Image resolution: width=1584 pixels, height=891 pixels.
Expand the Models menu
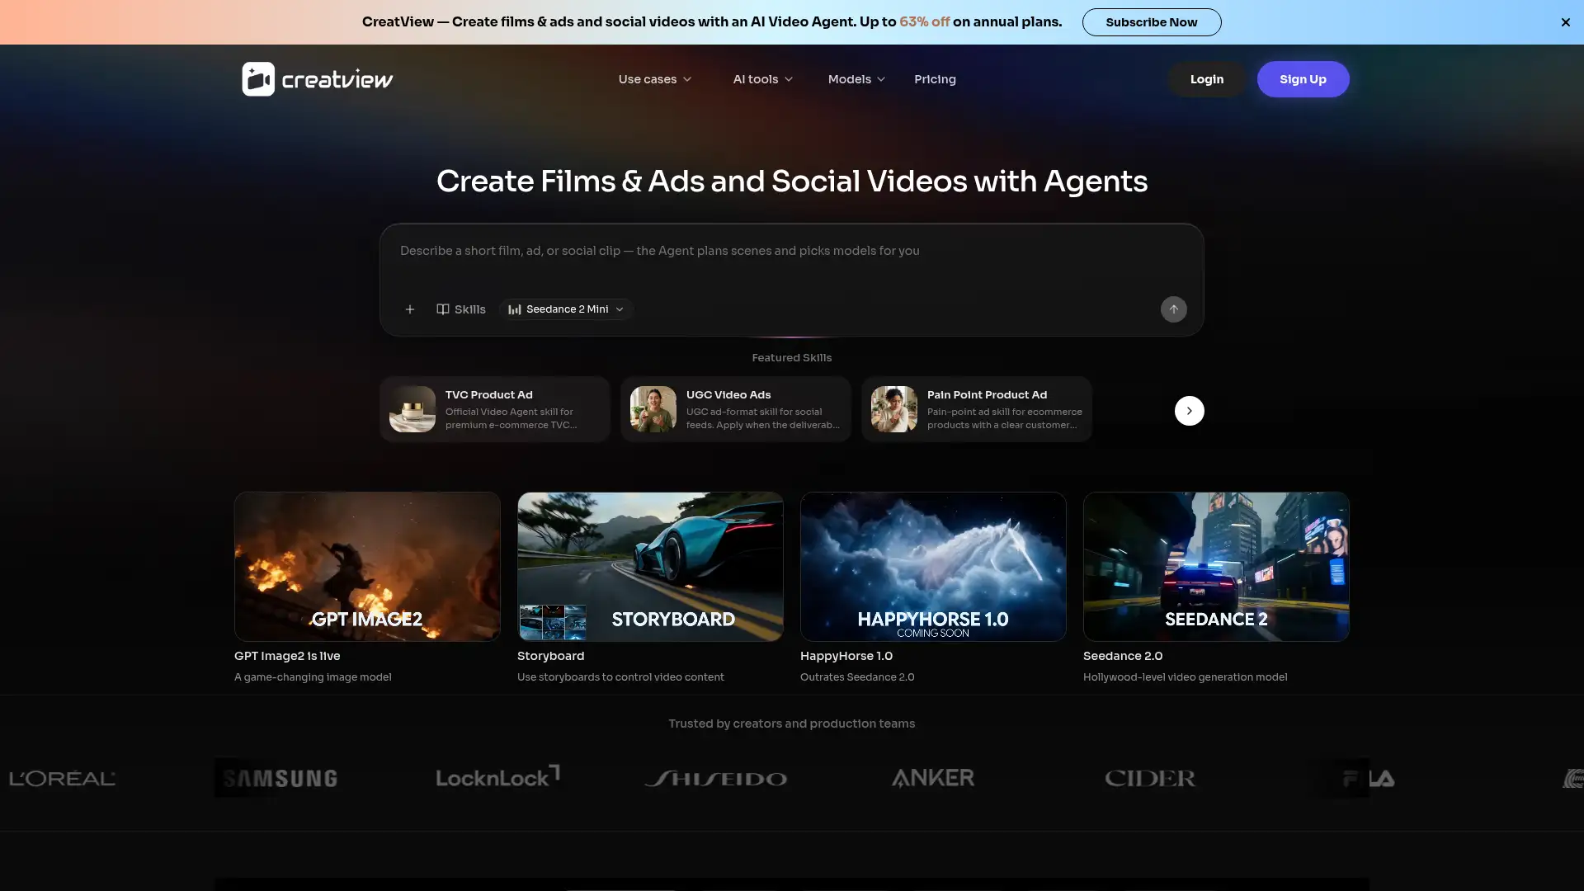(x=856, y=79)
